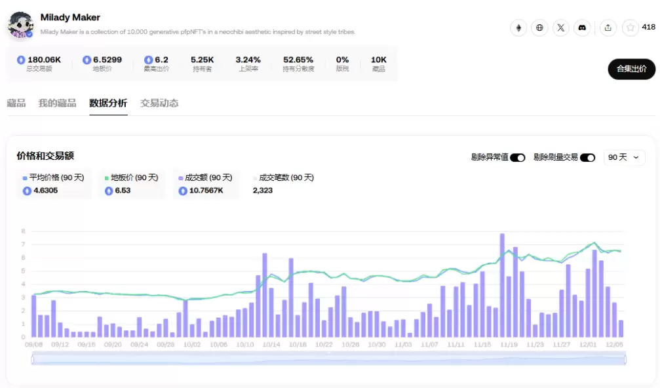Click the share icon
Image resolution: width=660 pixels, height=388 pixels.
[608, 28]
